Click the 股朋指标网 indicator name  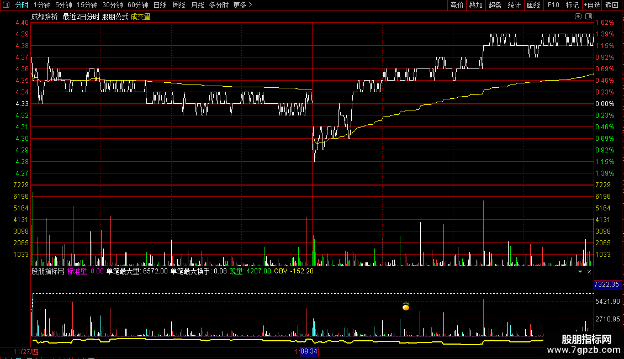tap(47, 271)
